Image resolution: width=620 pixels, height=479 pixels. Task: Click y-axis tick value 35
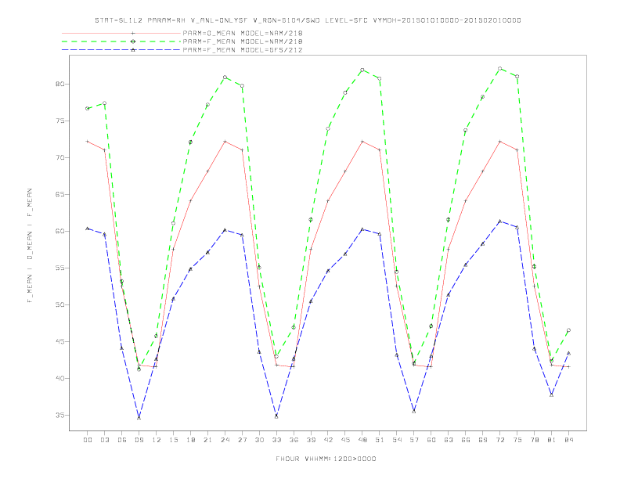coord(59,416)
